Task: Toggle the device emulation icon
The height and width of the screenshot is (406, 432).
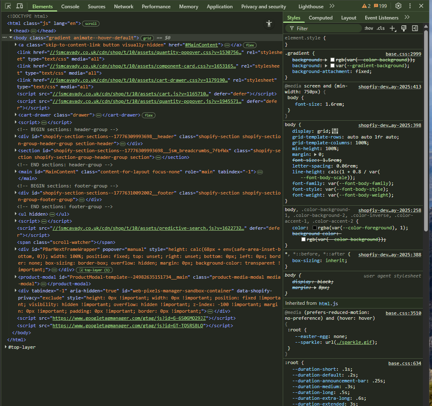Action: 19,6
